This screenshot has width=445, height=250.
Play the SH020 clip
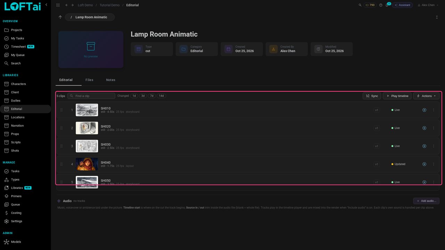point(424,128)
